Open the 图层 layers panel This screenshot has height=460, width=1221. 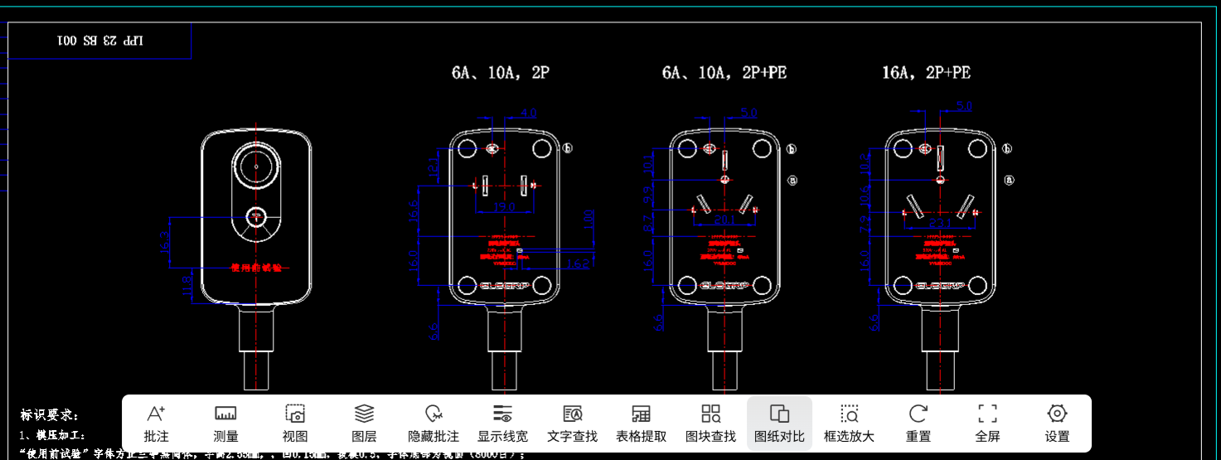click(364, 423)
